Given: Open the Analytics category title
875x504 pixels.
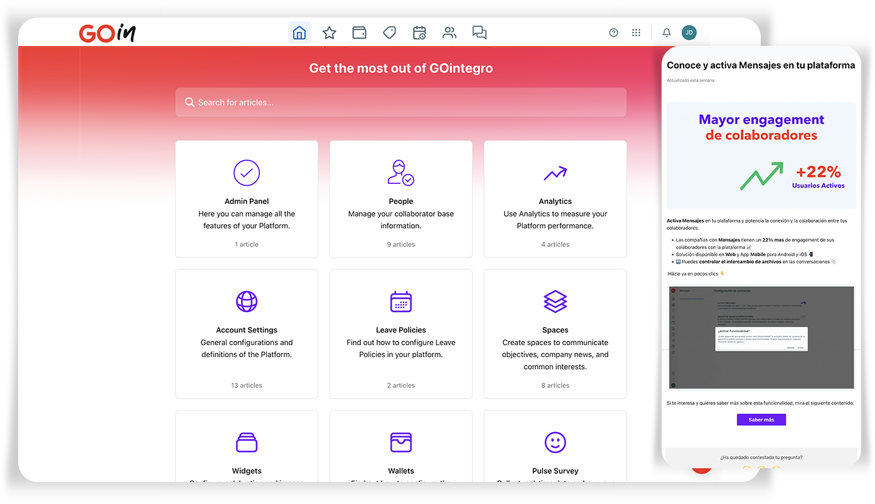Looking at the screenshot, I should [556, 201].
